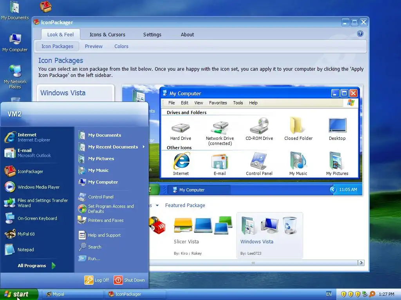This screenshot has width=401, height=300.
Task: Expand My Recent Documents submenu
Action: pyautogui.click(x=144, y=147)
